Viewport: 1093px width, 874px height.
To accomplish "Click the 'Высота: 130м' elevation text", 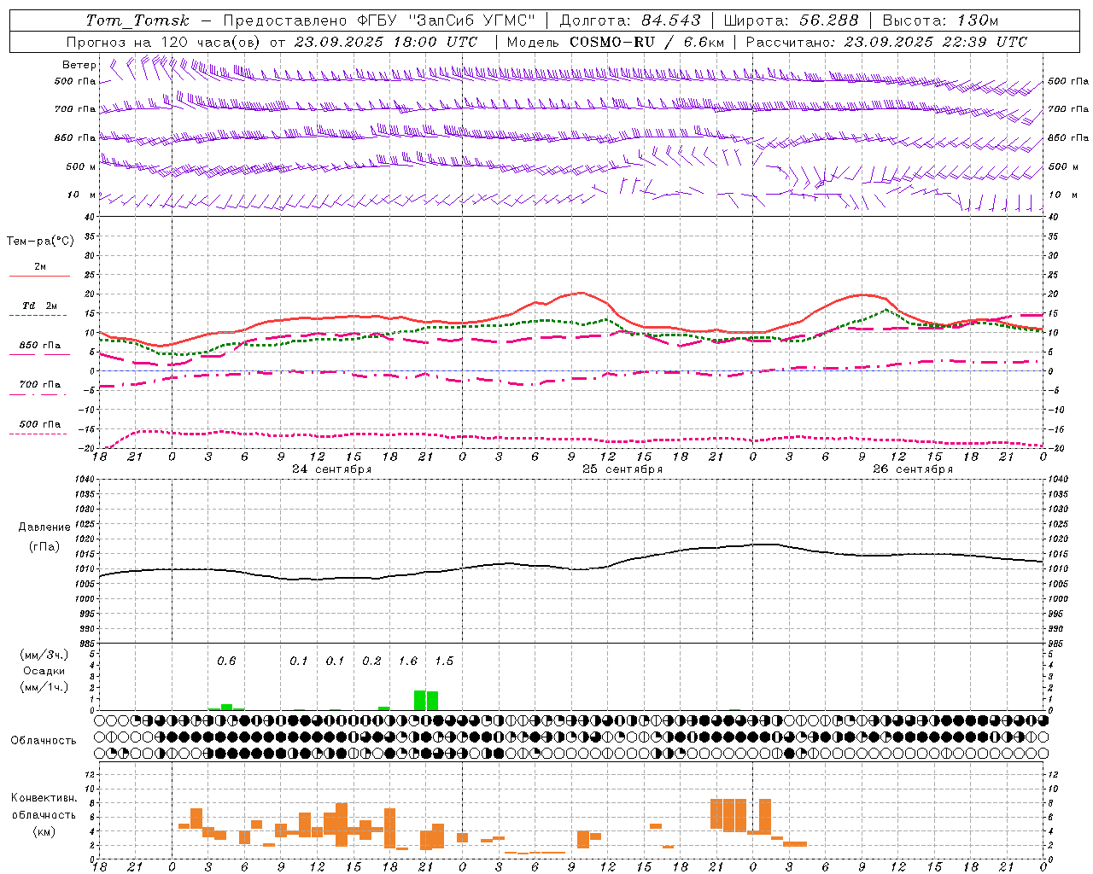I will tap(940, 20).
